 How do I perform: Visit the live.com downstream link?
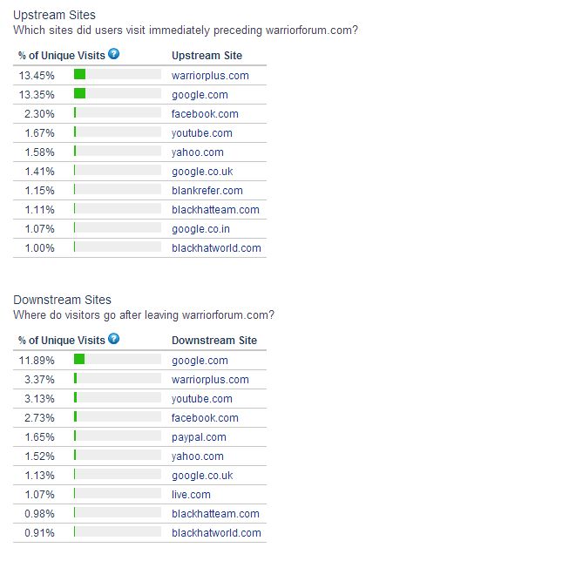coord(191,495)
